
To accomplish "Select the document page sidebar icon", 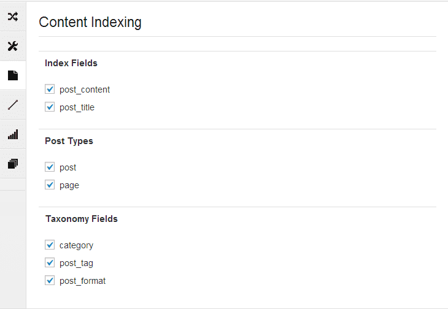I will coord(13,75).
